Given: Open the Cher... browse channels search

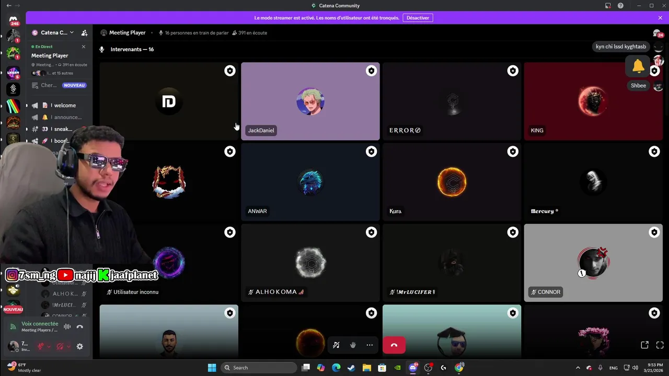Looking at the screenshot, I should tap(59, 85).
